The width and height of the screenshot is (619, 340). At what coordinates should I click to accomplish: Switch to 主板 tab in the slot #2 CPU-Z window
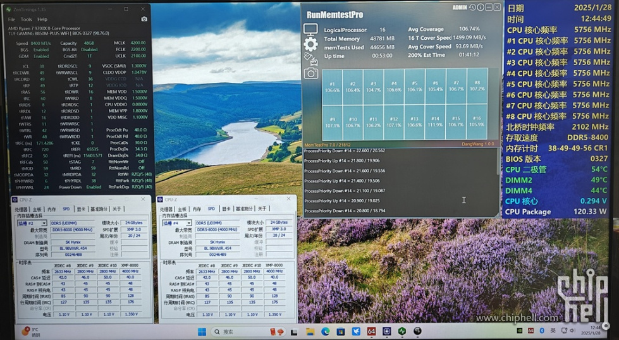pyautogui.click(x=37, y=209)
